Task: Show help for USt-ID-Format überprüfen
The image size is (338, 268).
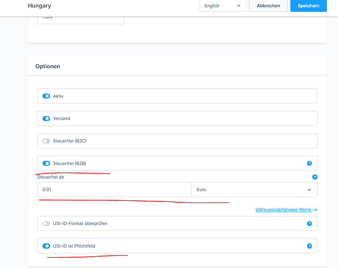Action: pos(309,224)
